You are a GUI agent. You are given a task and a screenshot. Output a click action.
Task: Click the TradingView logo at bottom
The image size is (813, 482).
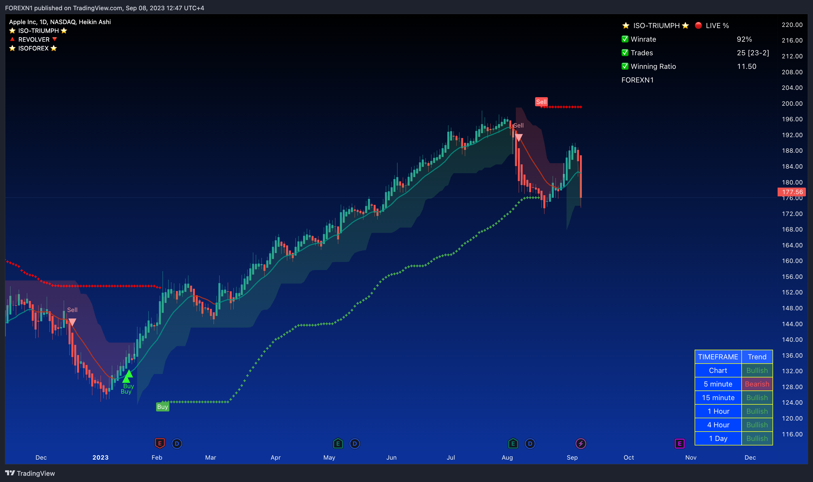(30, 473)
